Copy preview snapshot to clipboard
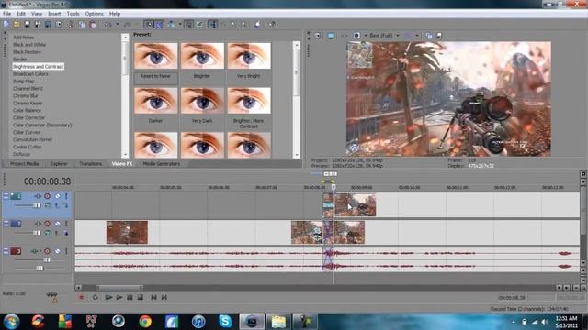The width and height of the screenshot is (588, 330). point(429,36)
